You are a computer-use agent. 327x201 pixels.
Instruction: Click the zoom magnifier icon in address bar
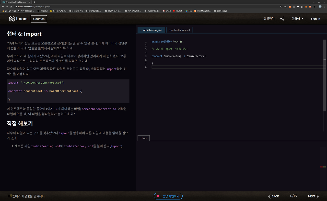(281, 6)
